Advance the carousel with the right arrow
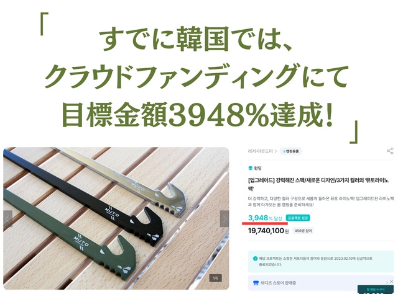 pos(224,219)
